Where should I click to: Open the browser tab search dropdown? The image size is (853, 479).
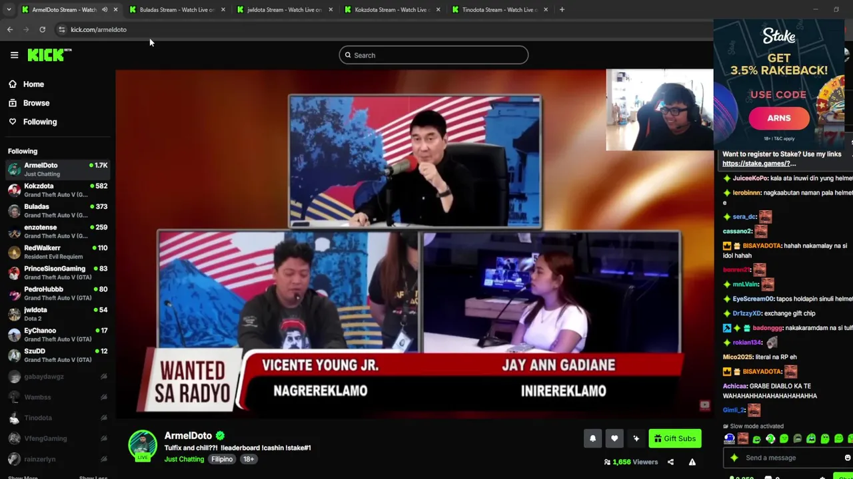tap(8, 9)
